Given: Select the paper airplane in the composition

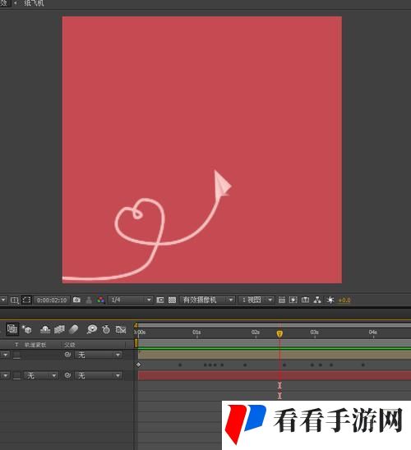Looking at the screenshot, I should (222, 184).
